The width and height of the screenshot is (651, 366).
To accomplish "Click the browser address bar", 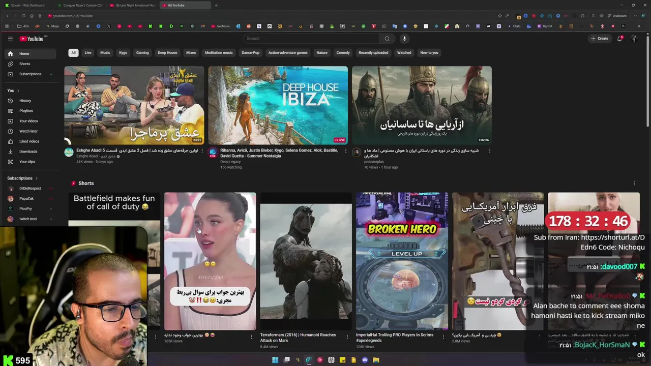I will point(270,16).
